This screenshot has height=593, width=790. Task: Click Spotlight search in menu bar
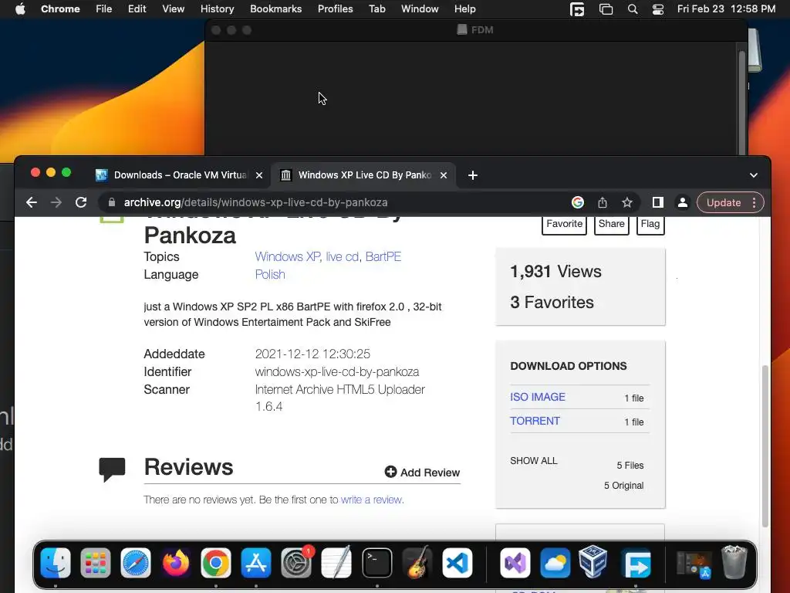pos(633,9)
